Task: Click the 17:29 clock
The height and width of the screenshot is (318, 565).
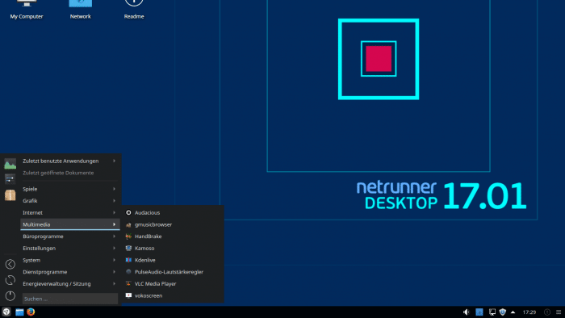Action: (x=529, y=312)
